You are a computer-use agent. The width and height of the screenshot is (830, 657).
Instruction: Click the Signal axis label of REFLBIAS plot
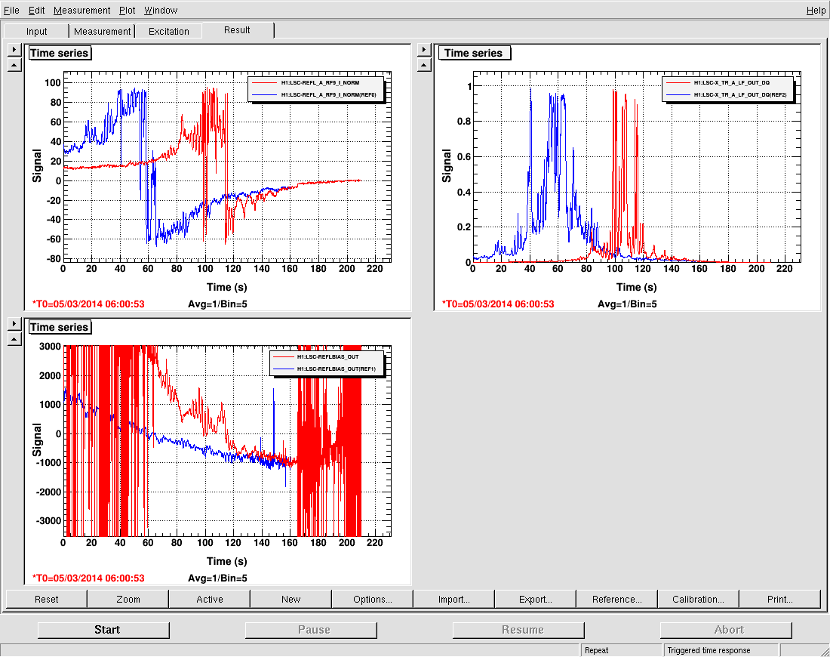tap(37, 440)
